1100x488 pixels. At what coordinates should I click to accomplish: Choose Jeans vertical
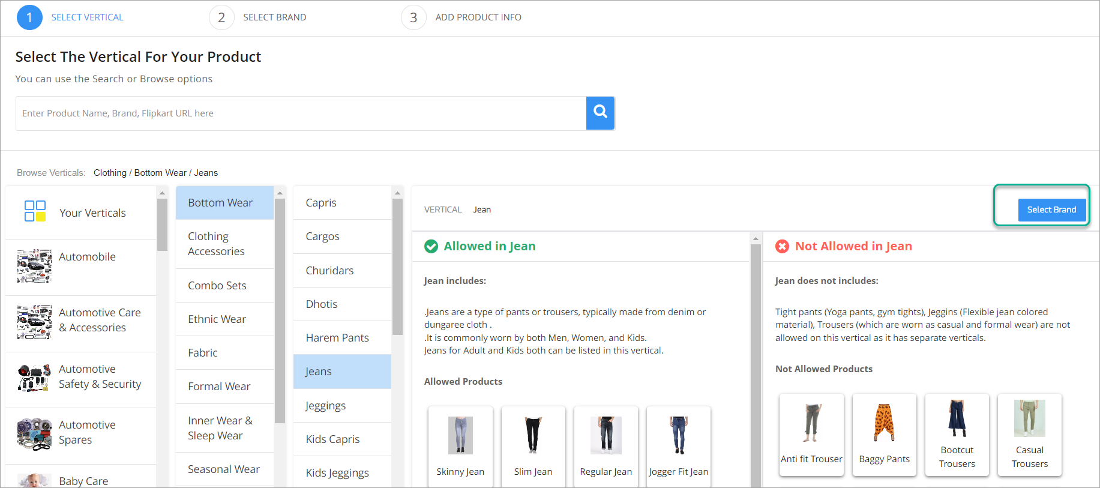342,372
